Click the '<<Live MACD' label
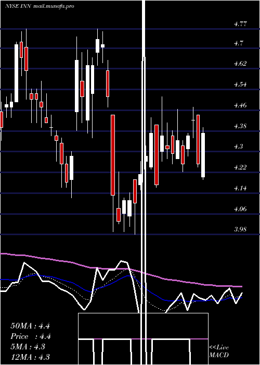This screenshot has height=365, width=260. click(x=219, y=351)
